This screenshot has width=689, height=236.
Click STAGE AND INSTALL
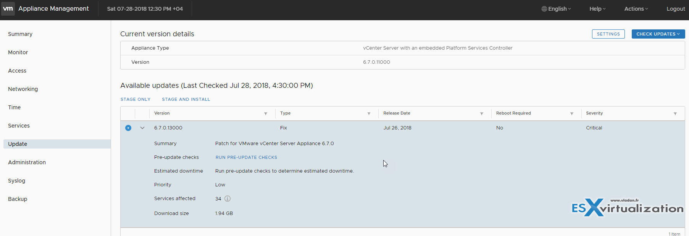[186, 99]
